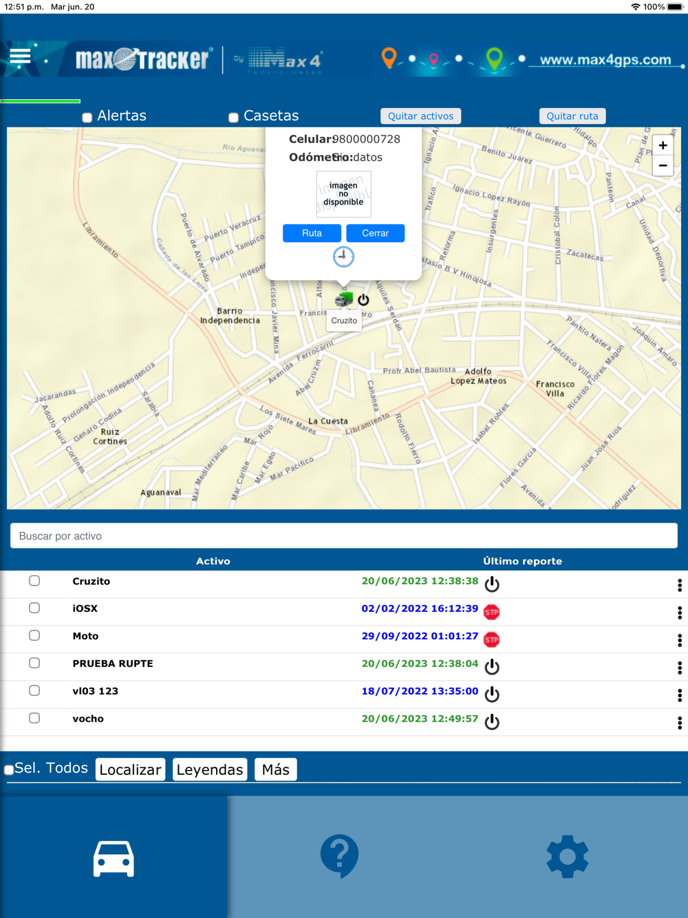This screenshot has width=688, height=918.
Task: Select the PRUEBA RUPTE asset name
Action: (113, 664)
